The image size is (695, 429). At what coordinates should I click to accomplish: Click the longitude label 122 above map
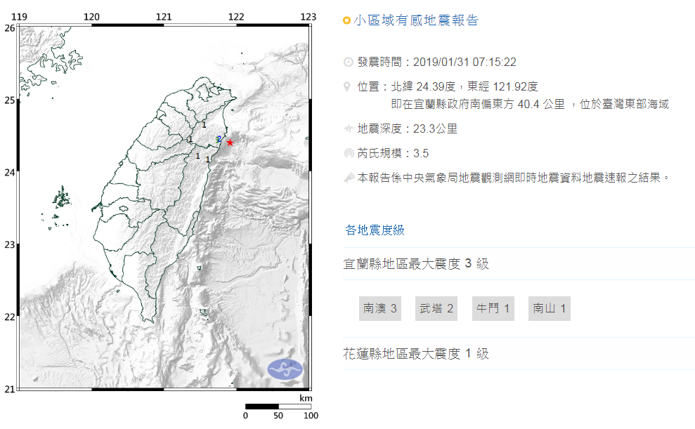click(x=236, y=17)
